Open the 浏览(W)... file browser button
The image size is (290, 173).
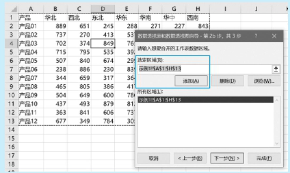pos(264,81)
